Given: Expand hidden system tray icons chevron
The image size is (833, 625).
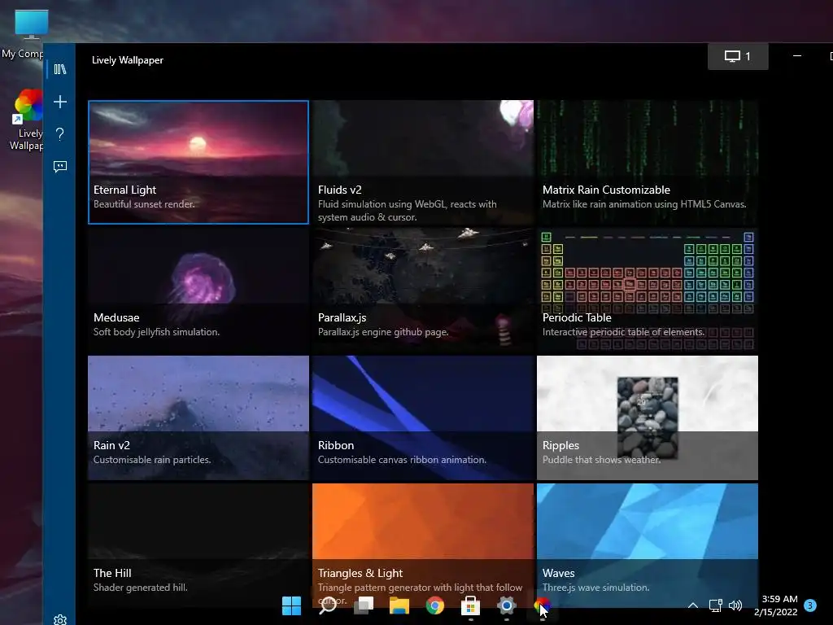Looking at the screenshot, I should coord(693,605).
